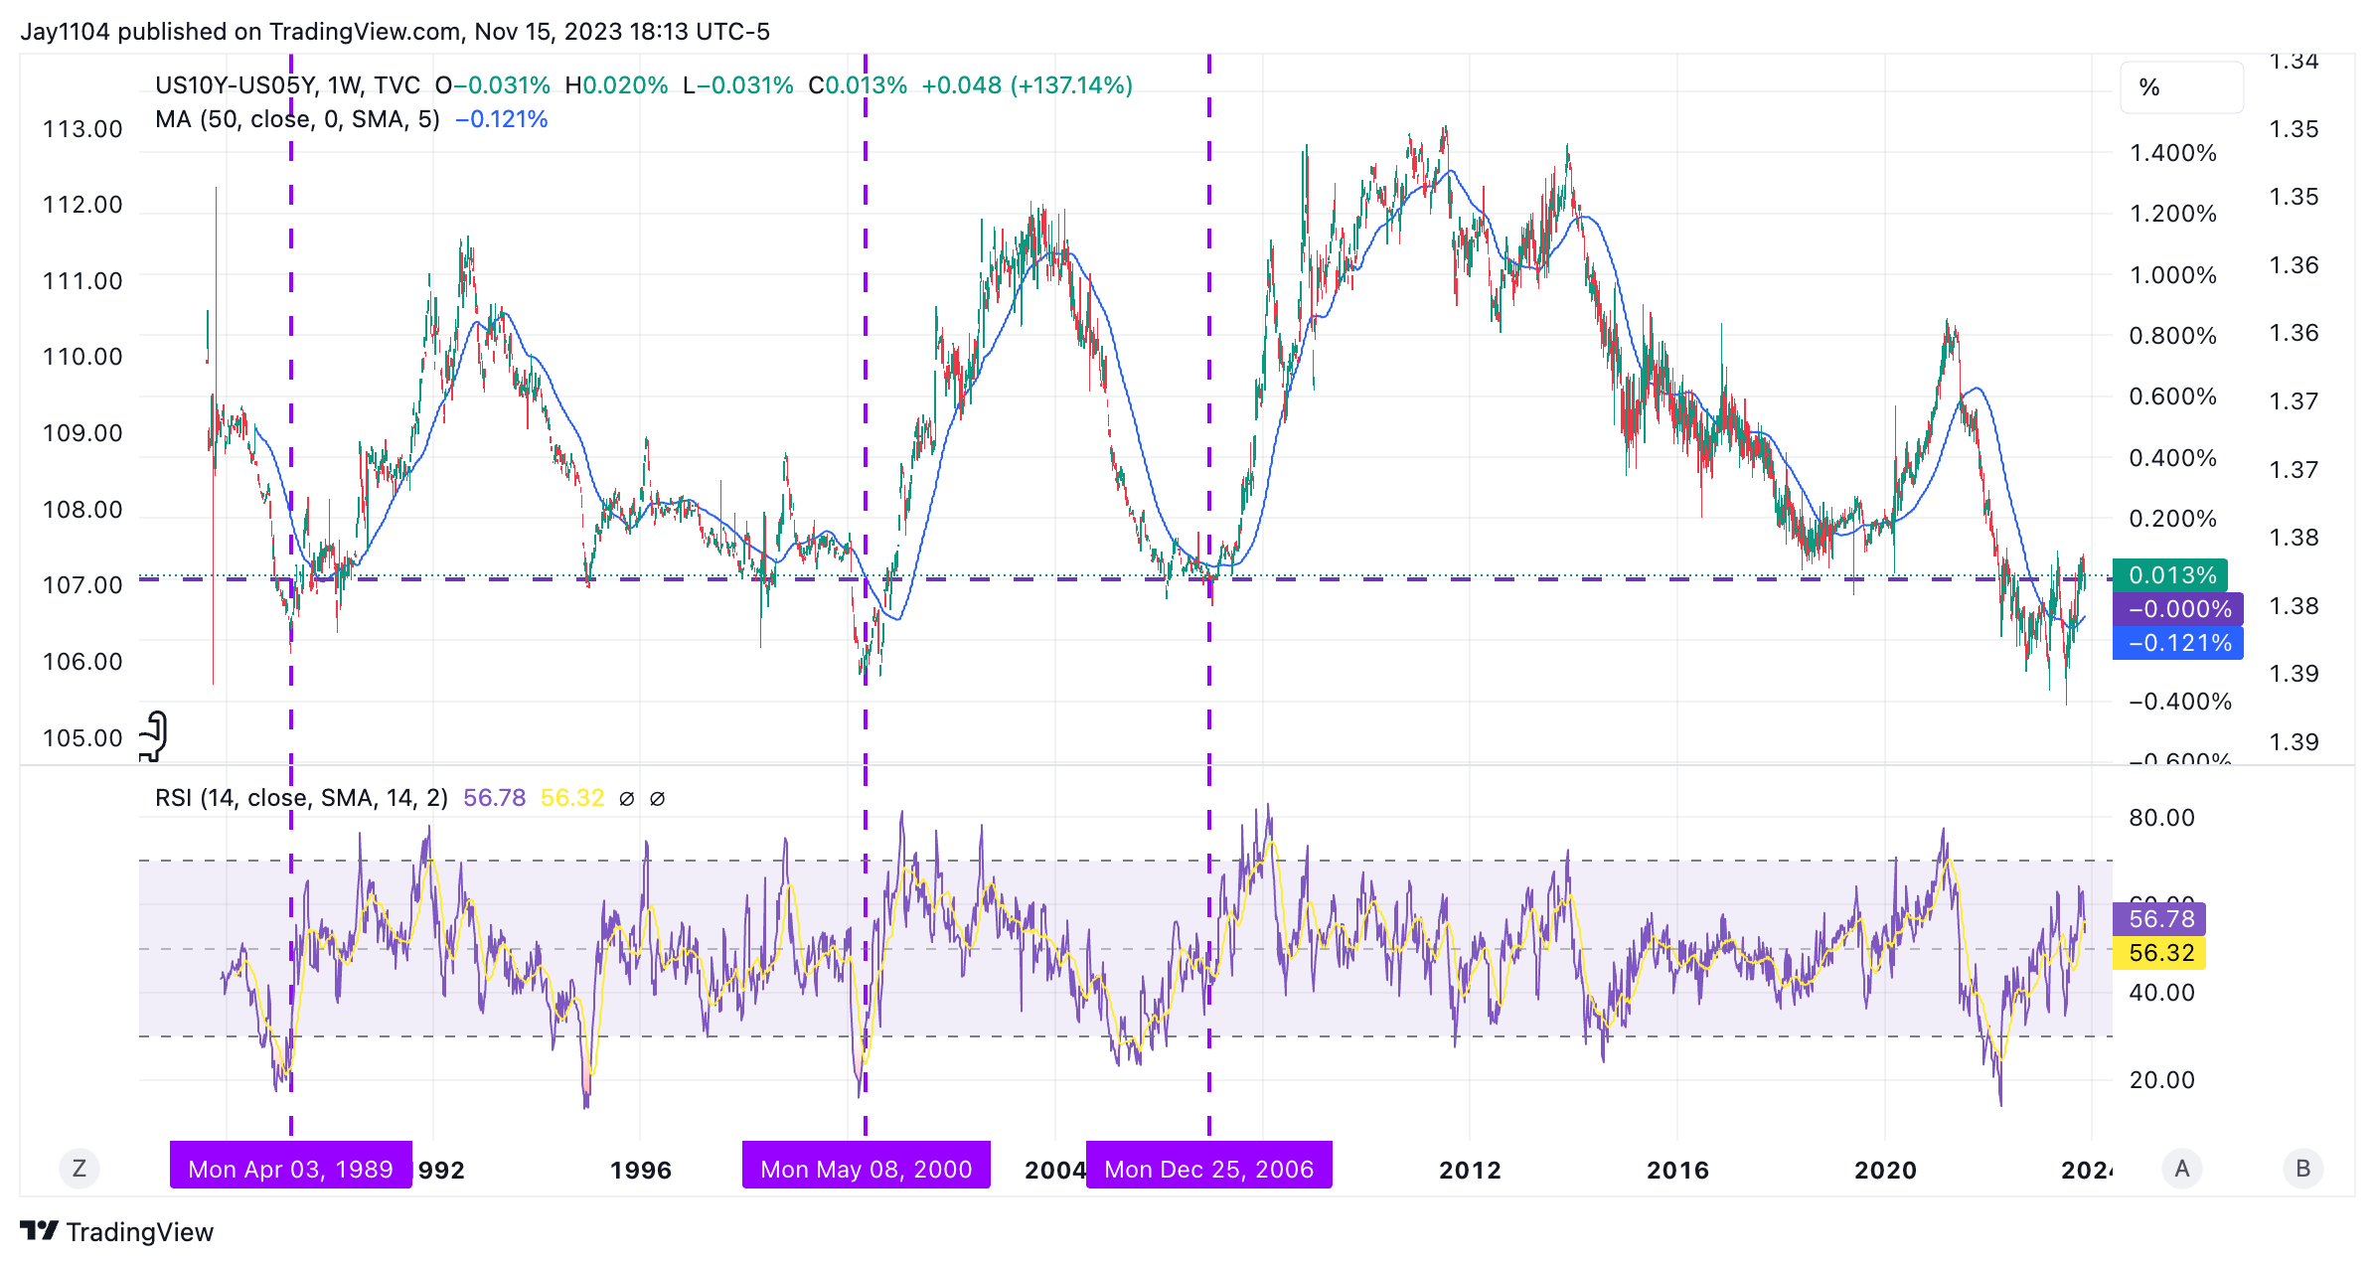Click the Z timezone button
Image resolution: width=2375 pixels, height=1266 pixels.
tap(79, 1169)
